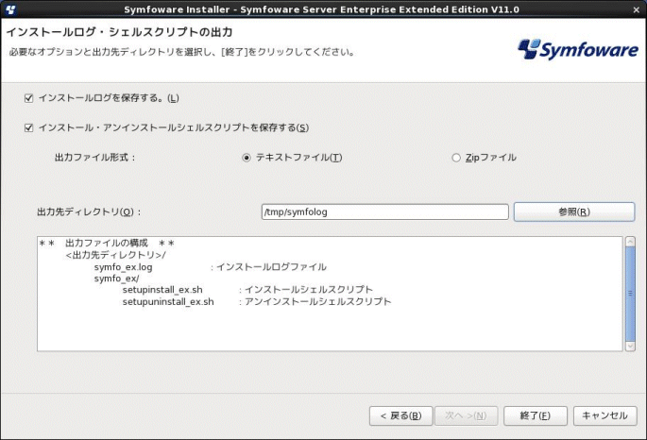This screenshot has width=647, height=440.
Task: Click the vertical scrollbar thumb of the text area
Action: (630, 294)
